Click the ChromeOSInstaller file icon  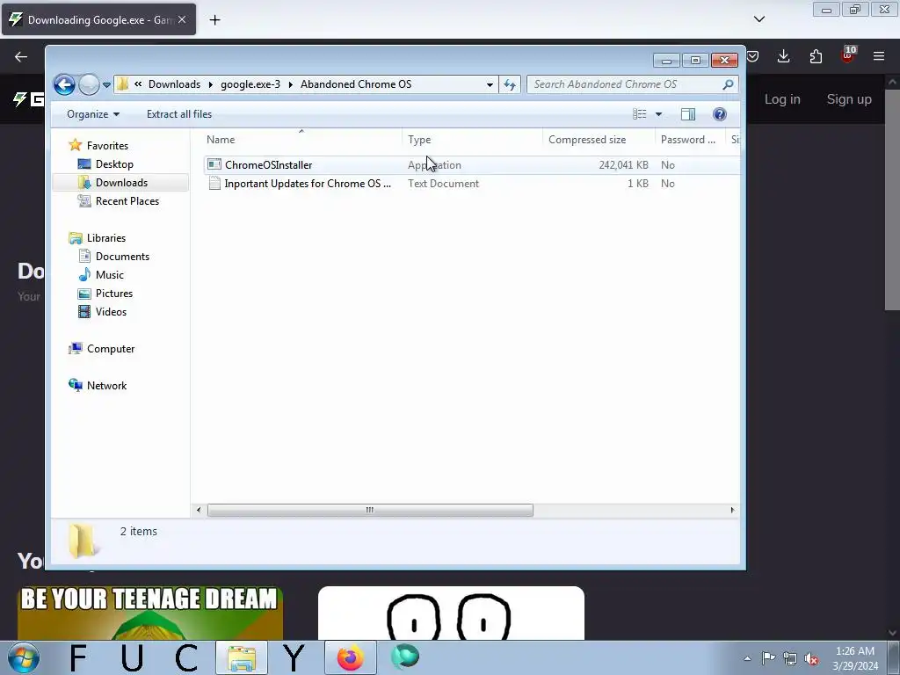214,164
